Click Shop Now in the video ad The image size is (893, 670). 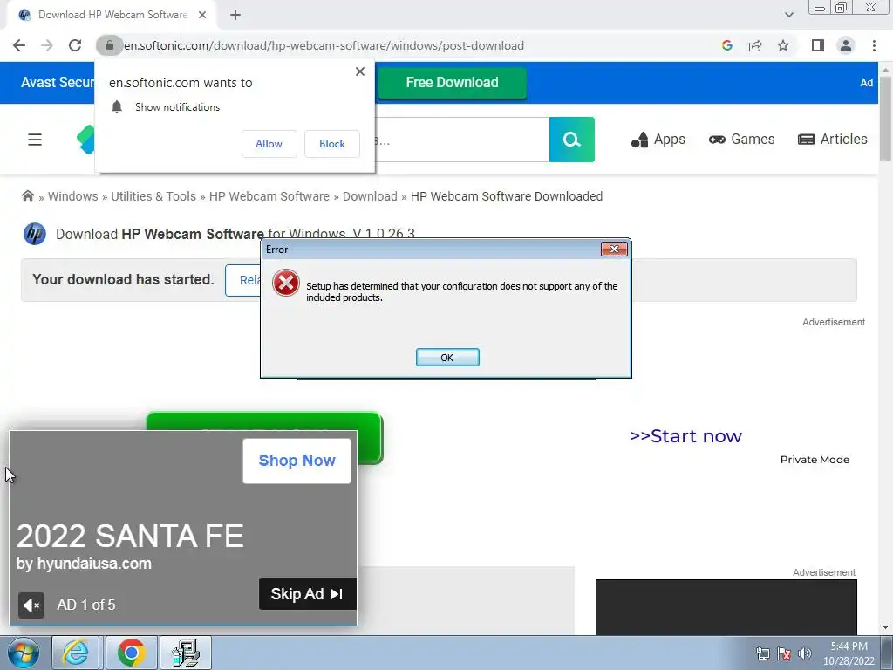[x=297, y=461]
